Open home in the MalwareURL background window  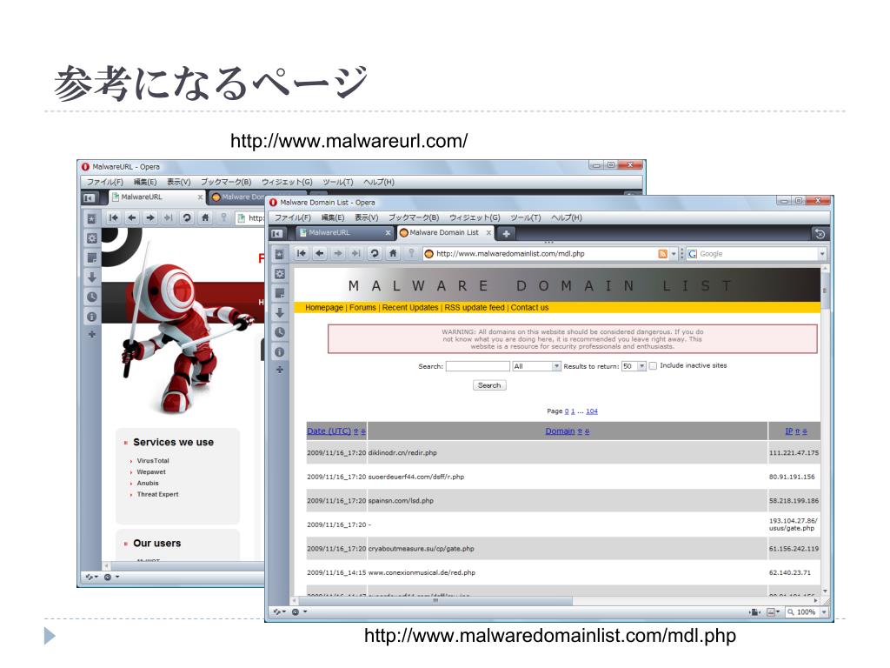(x=205, y=217)
